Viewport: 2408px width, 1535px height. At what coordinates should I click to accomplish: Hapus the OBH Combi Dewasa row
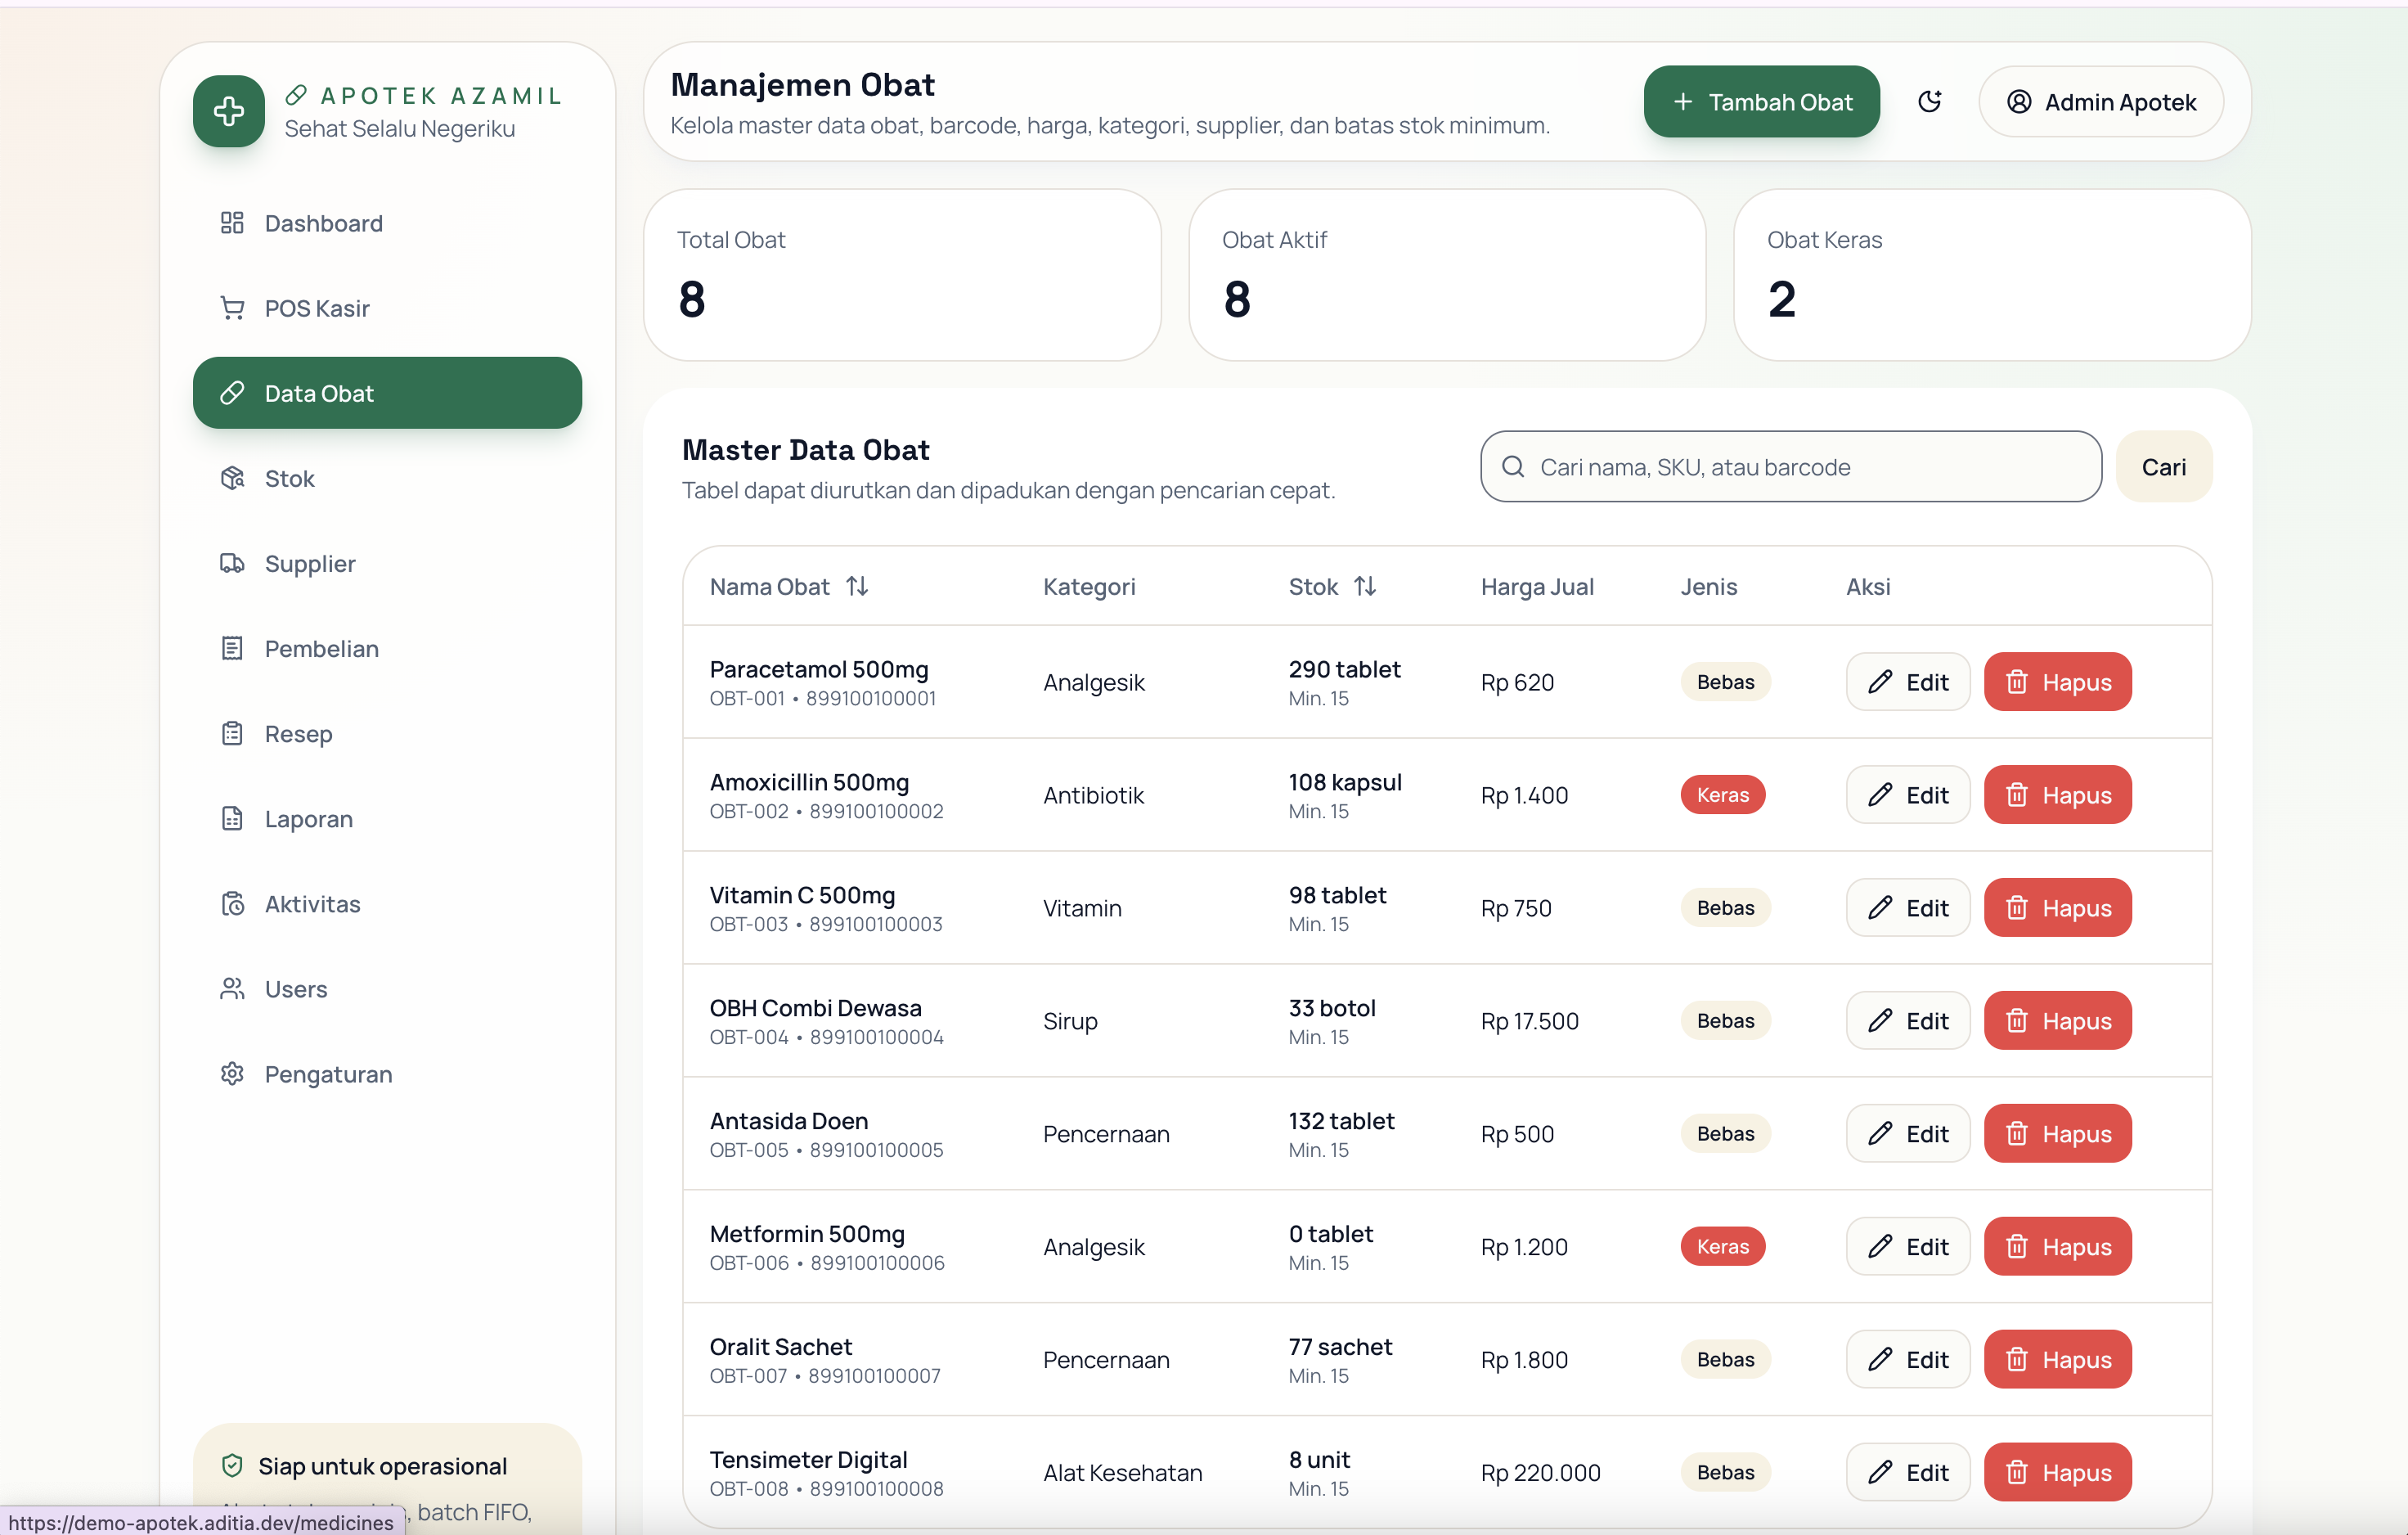click(x=2057, y=1020)
